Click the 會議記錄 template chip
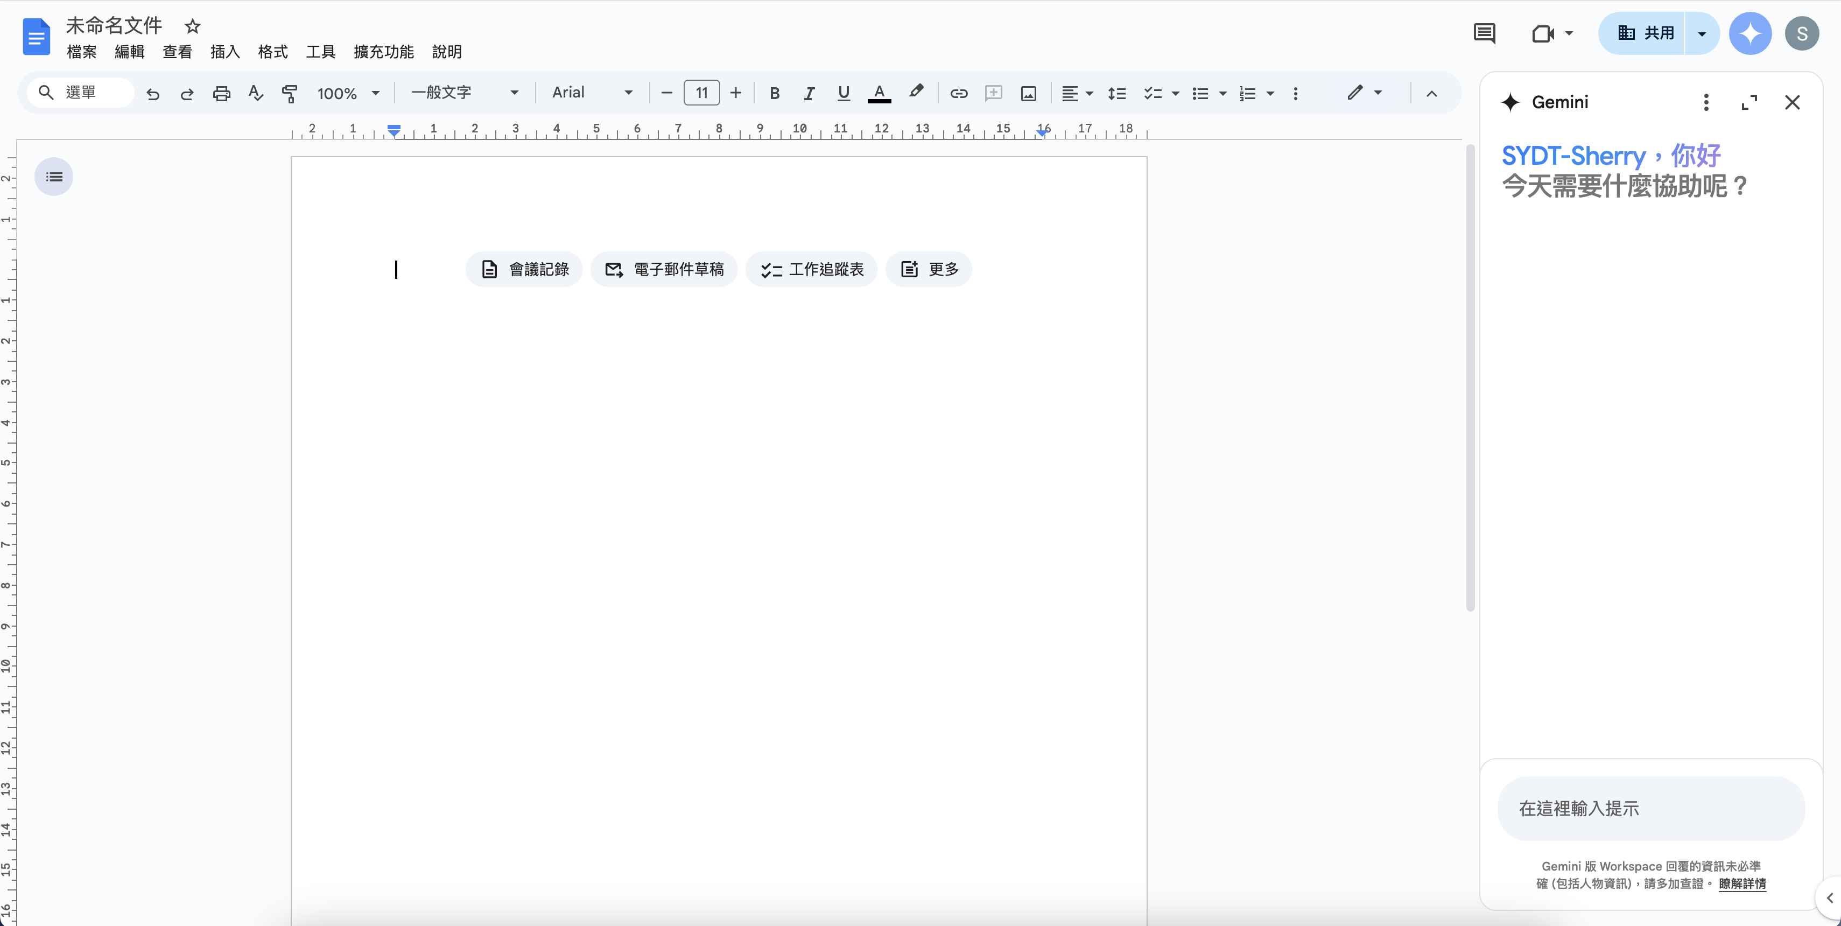This screenshot has height=926, width=1841. [524, 269]
